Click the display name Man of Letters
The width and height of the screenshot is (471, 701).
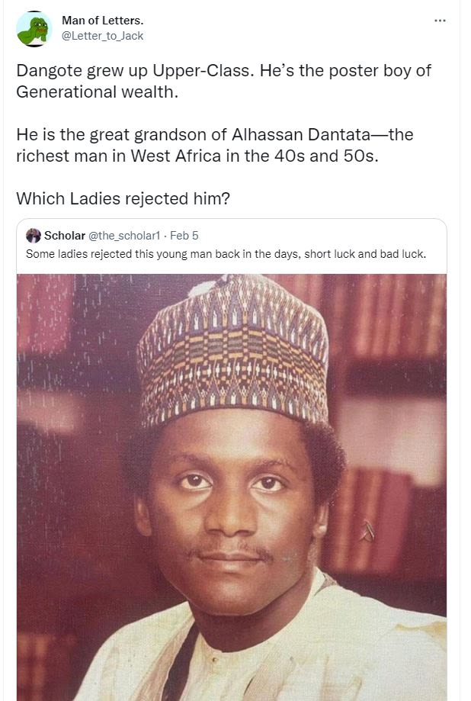coord(102,21)
